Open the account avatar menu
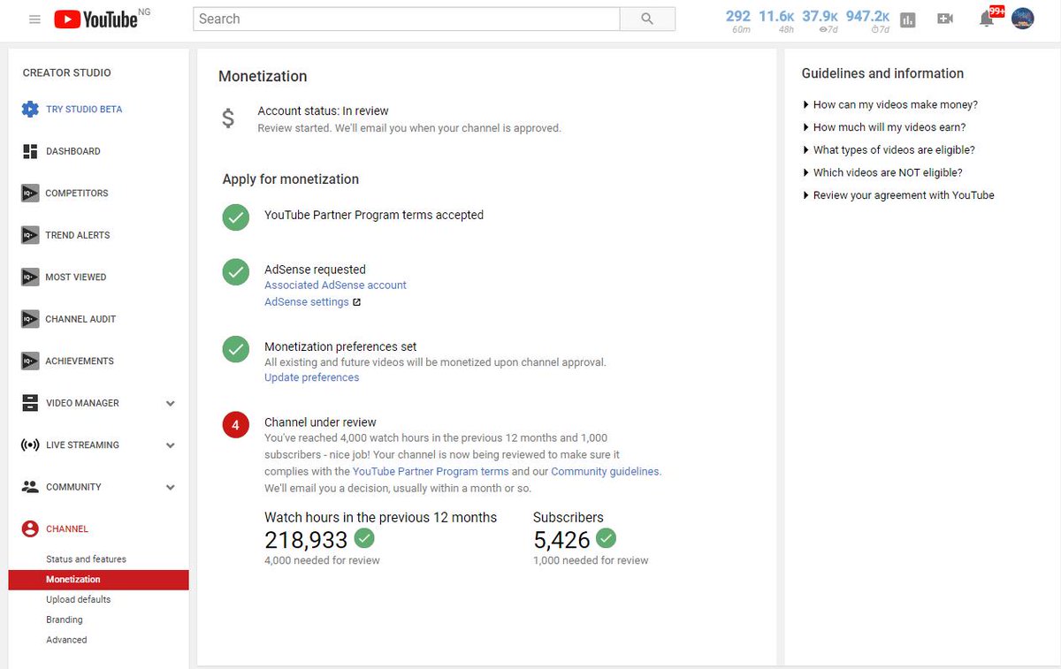This screenshot has height=669, width=1061. (x=1023, y=19)
